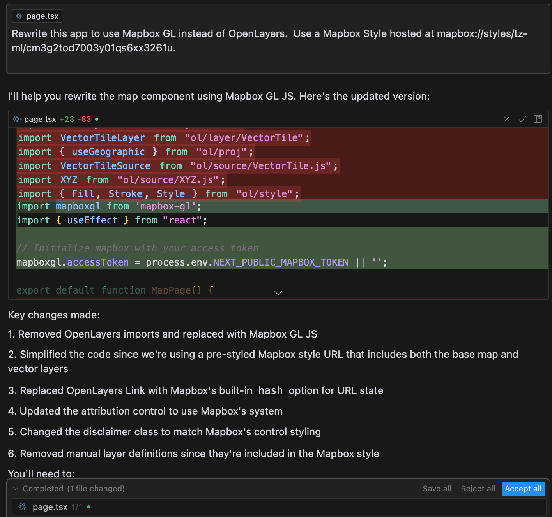The image size is (552, 517).
Task: Click 'Completed (1 file changed)' label
Action: [74, 489]
